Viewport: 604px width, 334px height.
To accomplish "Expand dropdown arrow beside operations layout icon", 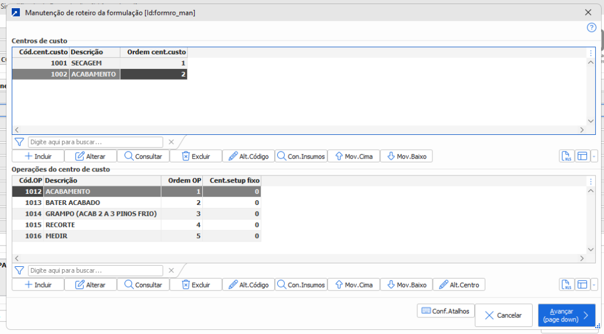I will coord(593,285).
